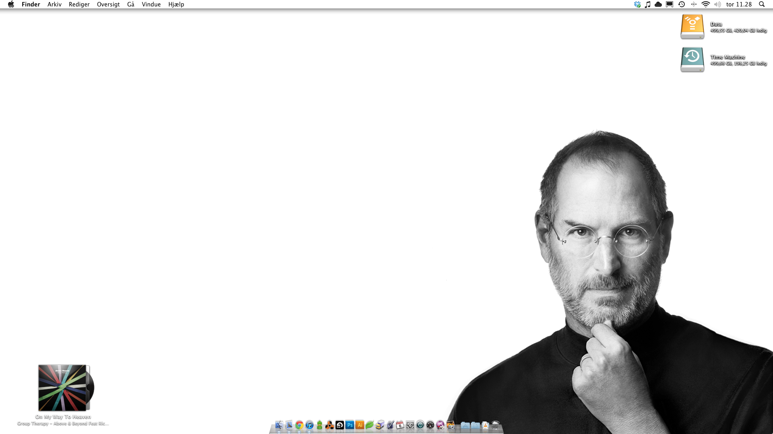Open iCal calendar in the Dock

tap(400, 425)
